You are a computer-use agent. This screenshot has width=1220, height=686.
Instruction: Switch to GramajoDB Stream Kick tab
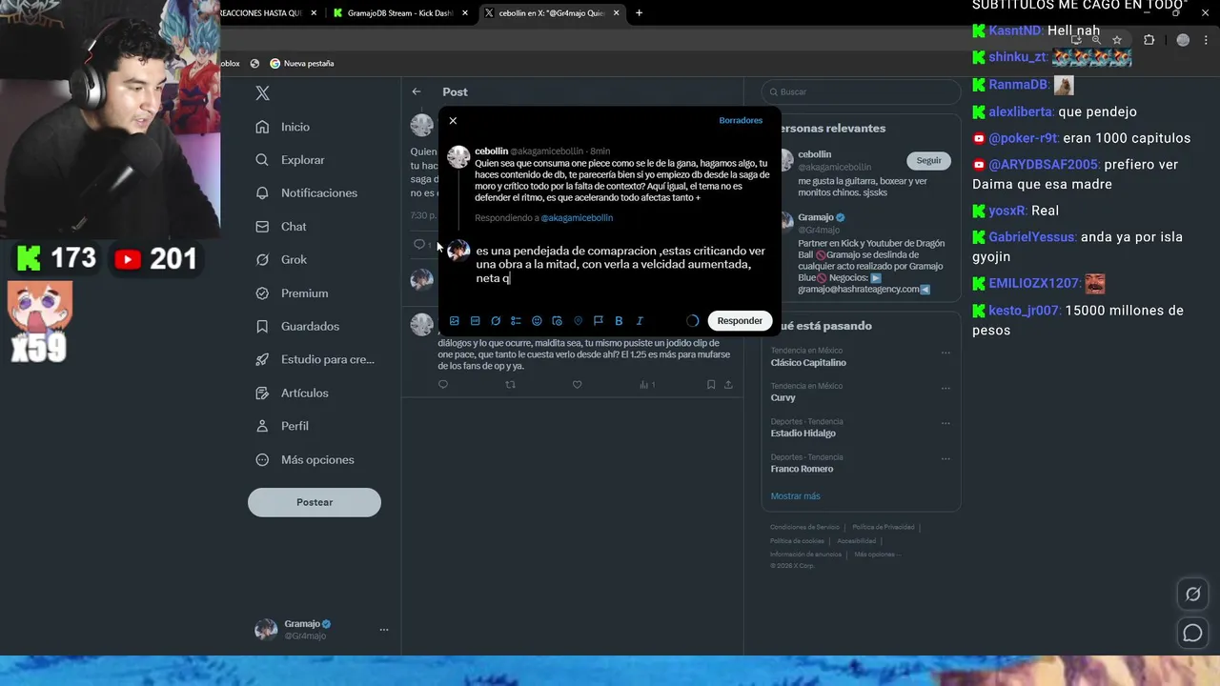pos(401,13)
